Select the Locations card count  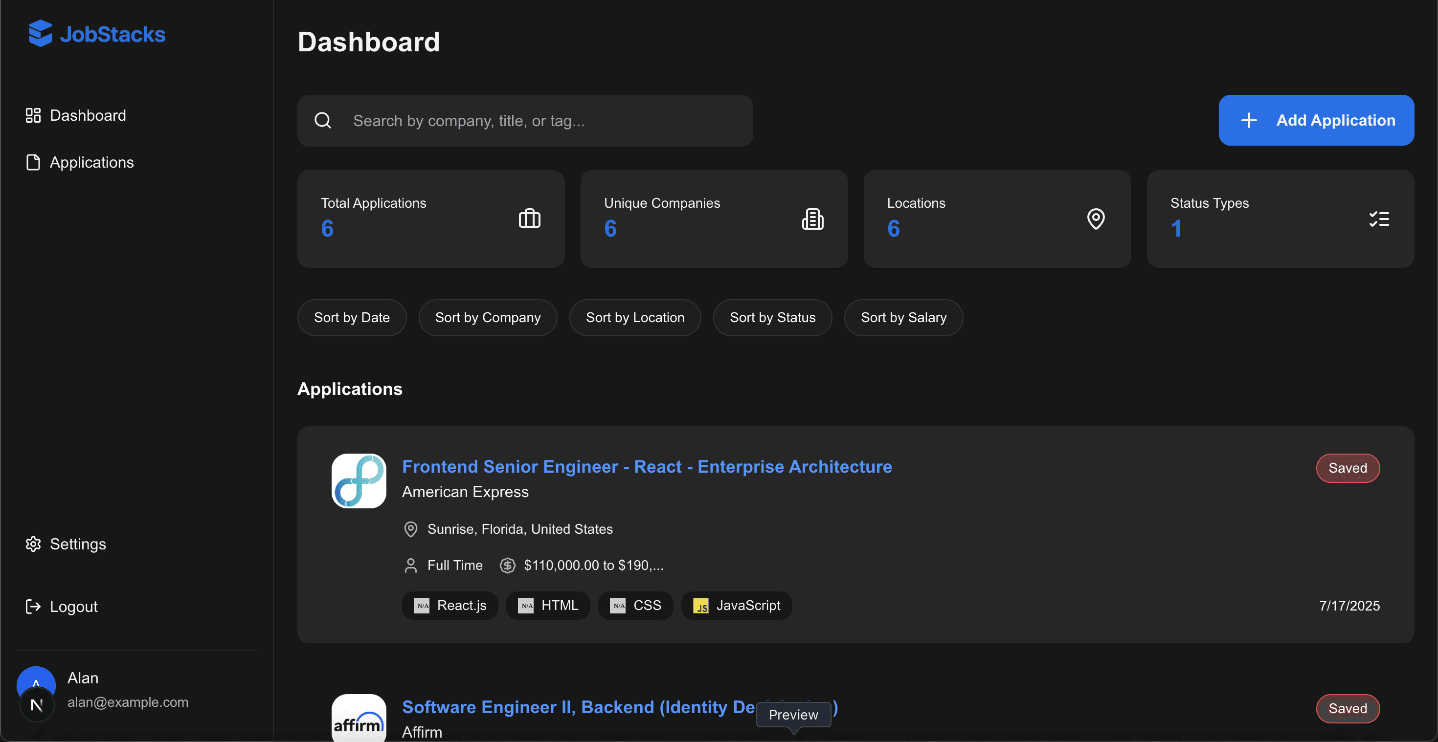[x=893, y=228]
